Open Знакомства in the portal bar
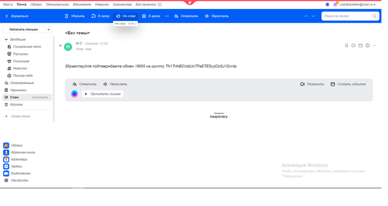 click(122, 4)
